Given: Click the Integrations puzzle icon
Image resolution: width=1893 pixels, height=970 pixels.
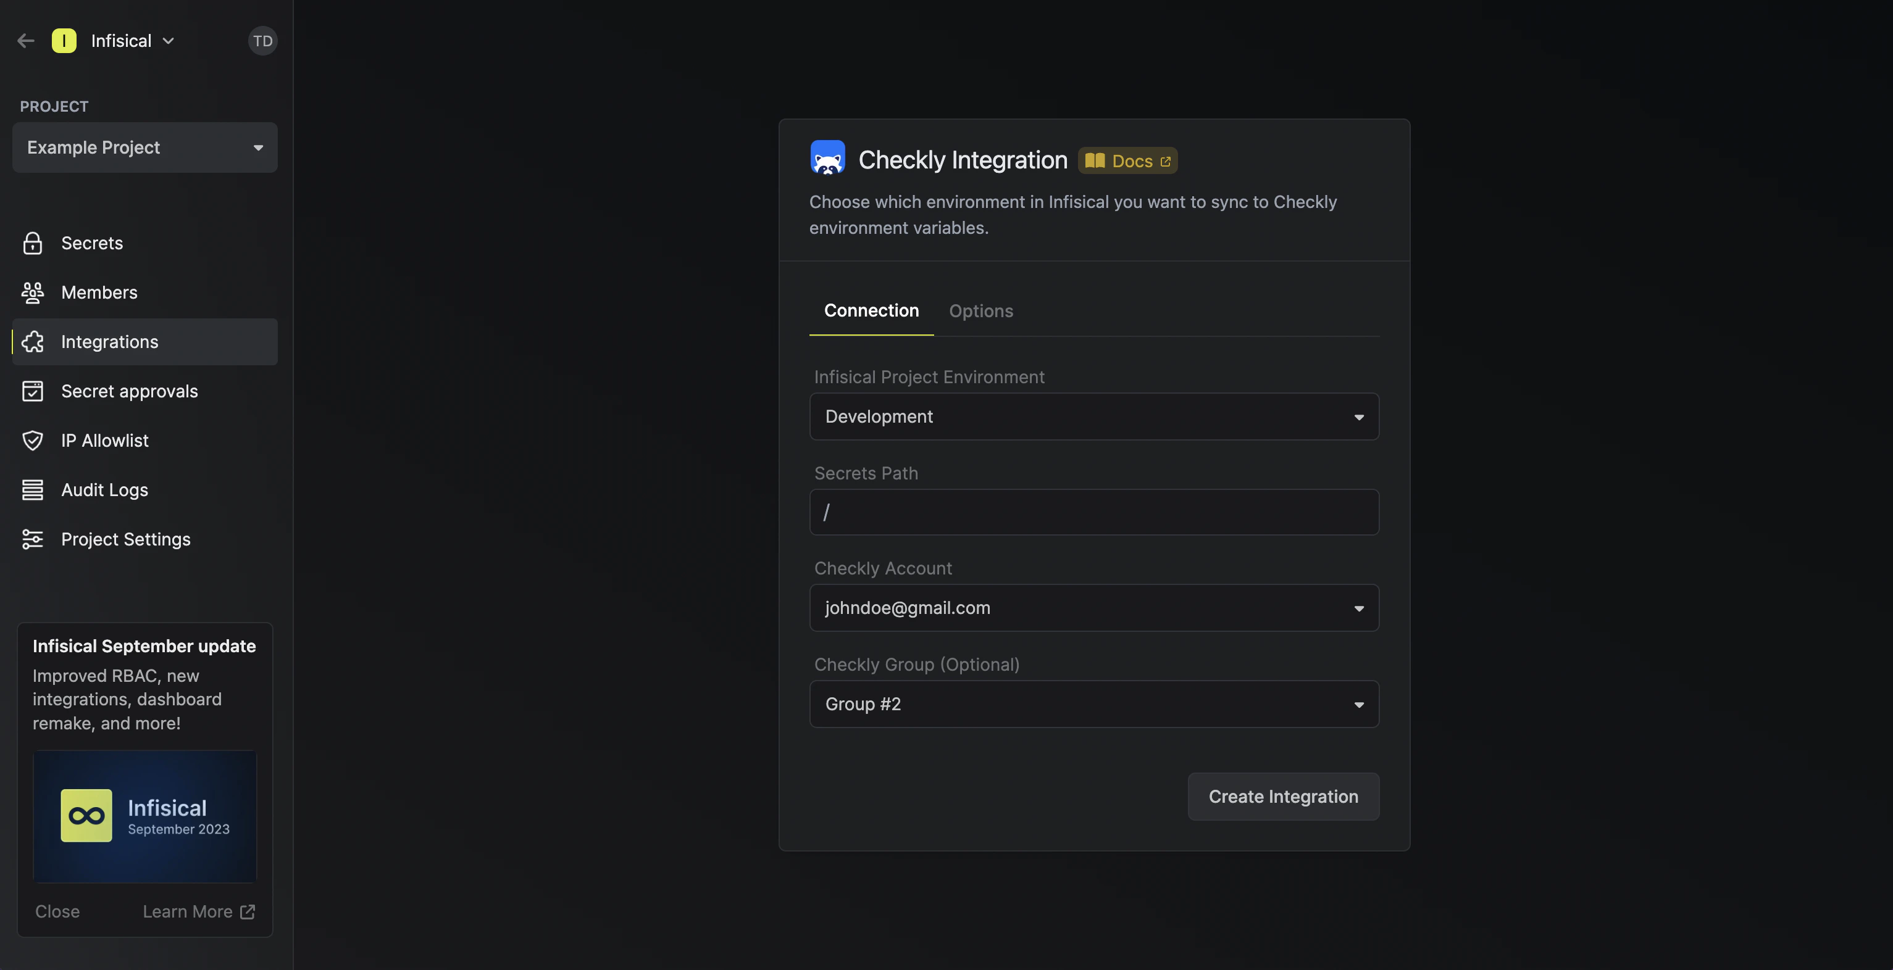Looking at the screenshot, I should click(x=32, y=341).
